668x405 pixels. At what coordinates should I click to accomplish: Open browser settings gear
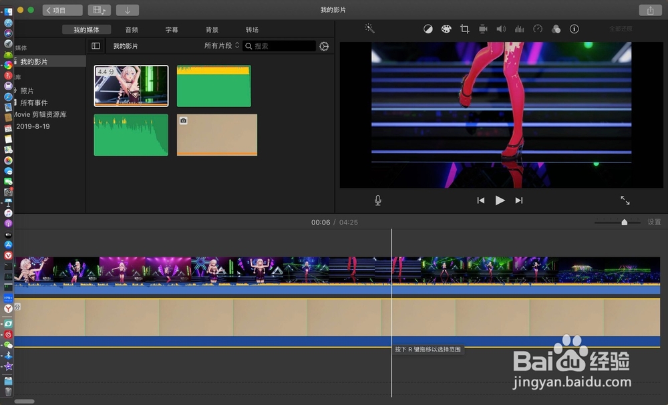324,46
